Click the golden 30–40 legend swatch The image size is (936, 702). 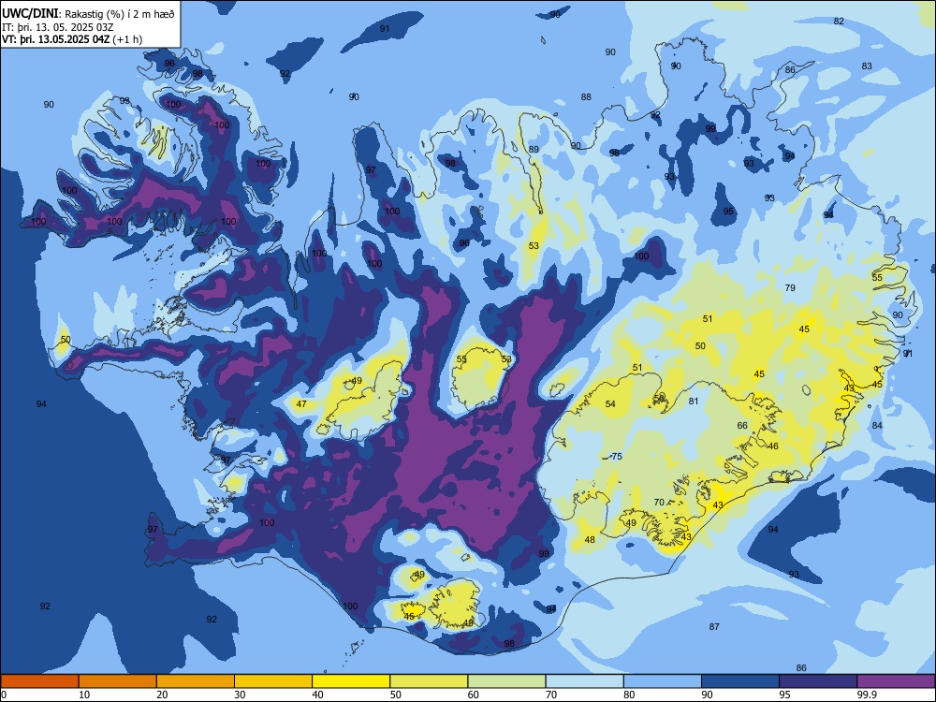(x=273, y=681)
